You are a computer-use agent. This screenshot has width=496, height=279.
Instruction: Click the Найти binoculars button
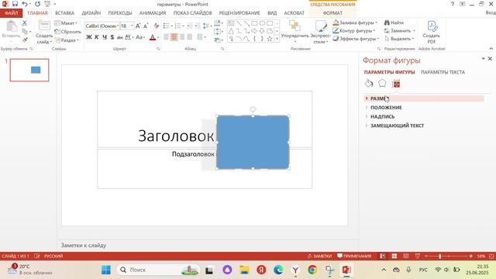tap(394, 22)
